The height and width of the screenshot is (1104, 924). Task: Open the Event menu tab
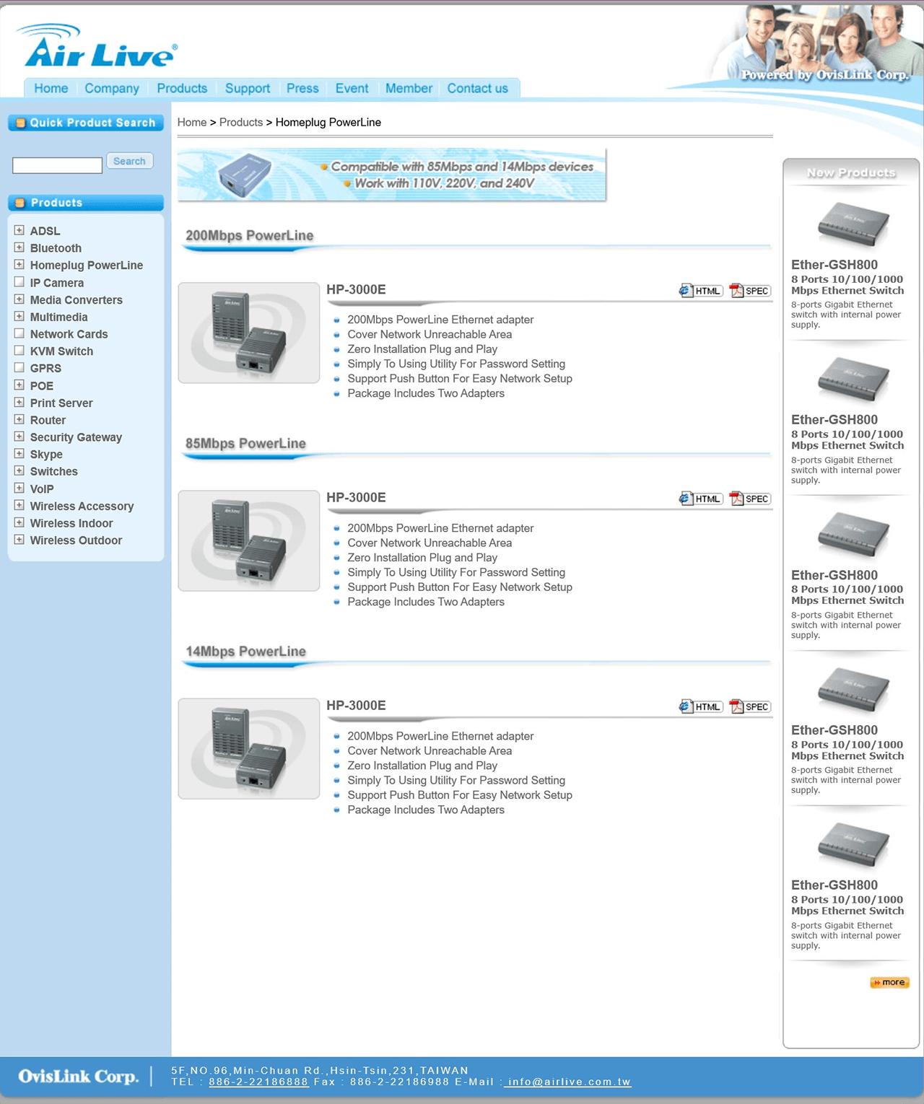(x=352, y=88)
